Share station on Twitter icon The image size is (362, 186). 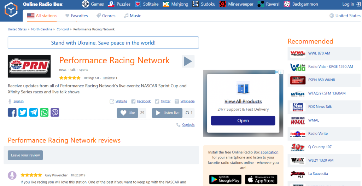point(23,112)
